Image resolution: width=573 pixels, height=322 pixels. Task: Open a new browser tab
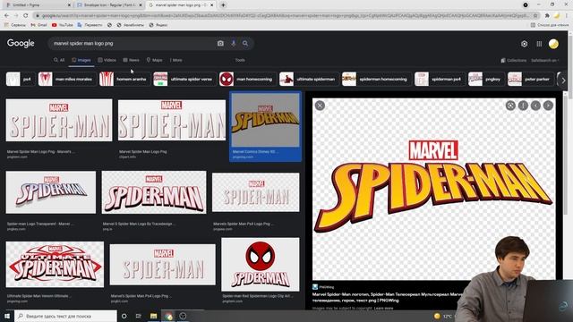tap(223, 5)
